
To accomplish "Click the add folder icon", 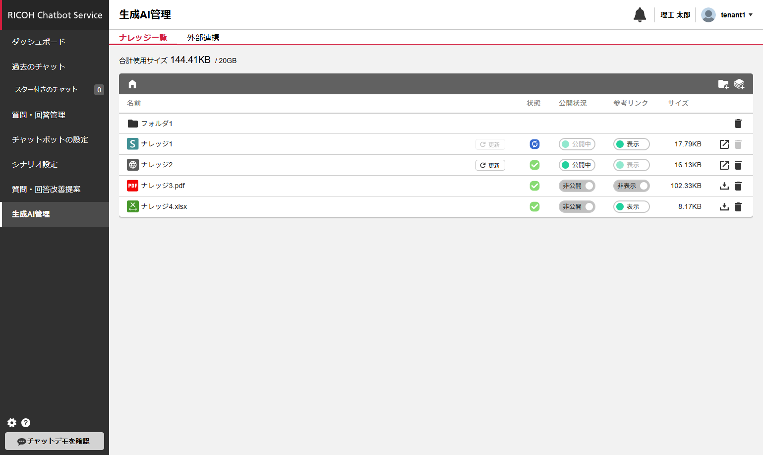I will (723, 84).
